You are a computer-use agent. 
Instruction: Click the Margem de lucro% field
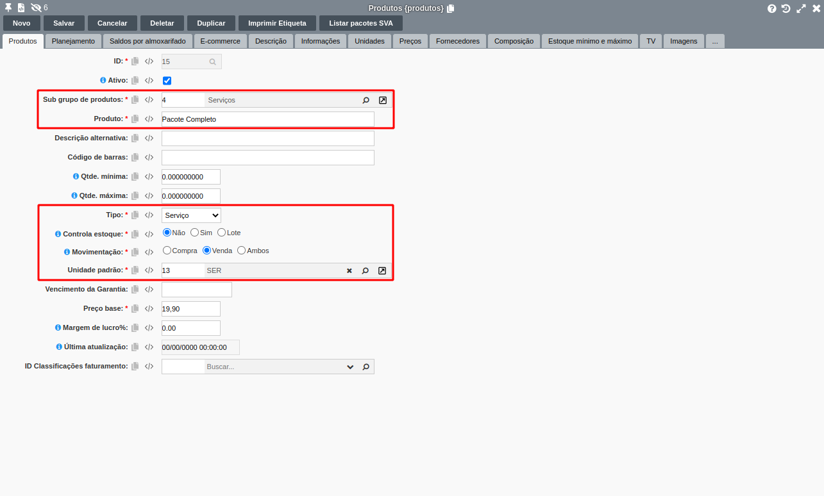[191, 328]
